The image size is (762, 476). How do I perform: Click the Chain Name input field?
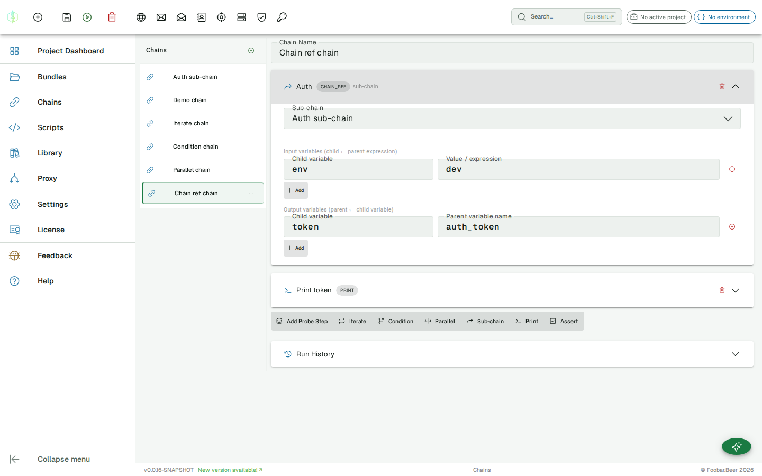pos(512,53)
